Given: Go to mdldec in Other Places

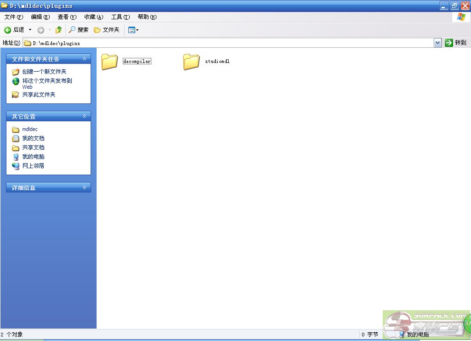Looking at the screenshot, I should click(x=30, y=129).
